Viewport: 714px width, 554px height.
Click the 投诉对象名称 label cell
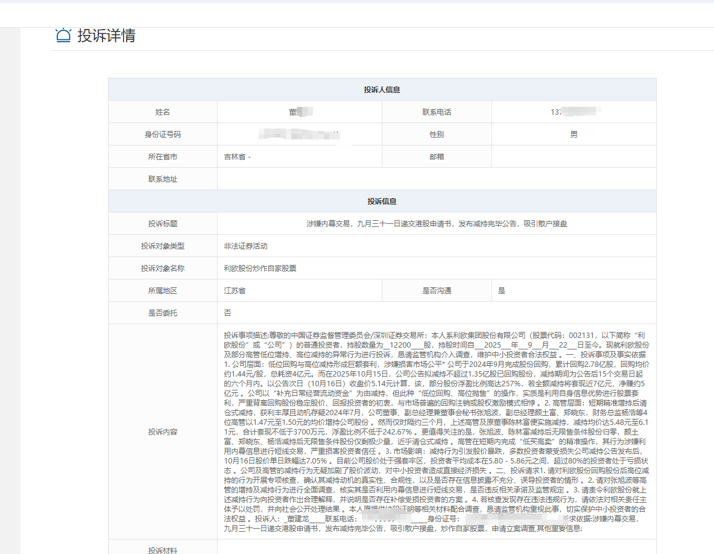[x=163, y=269]
